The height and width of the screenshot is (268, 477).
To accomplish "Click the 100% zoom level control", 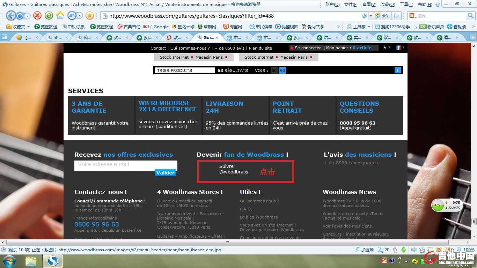I will (x=465, y=250).
